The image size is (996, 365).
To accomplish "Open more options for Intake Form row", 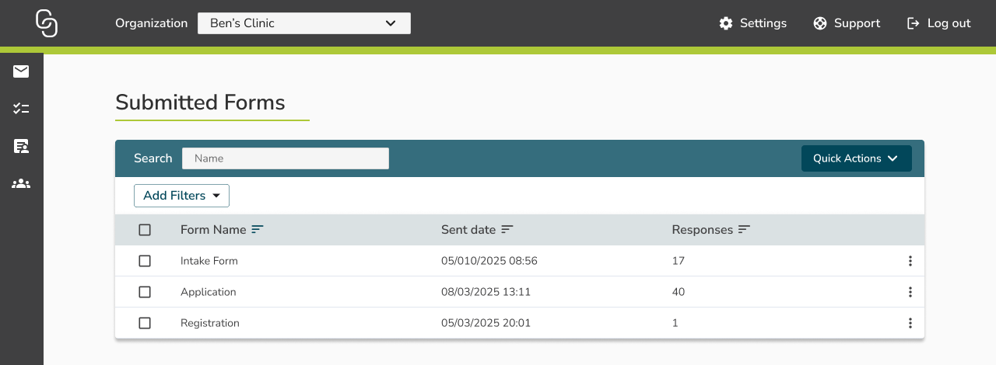I will 910,261.
